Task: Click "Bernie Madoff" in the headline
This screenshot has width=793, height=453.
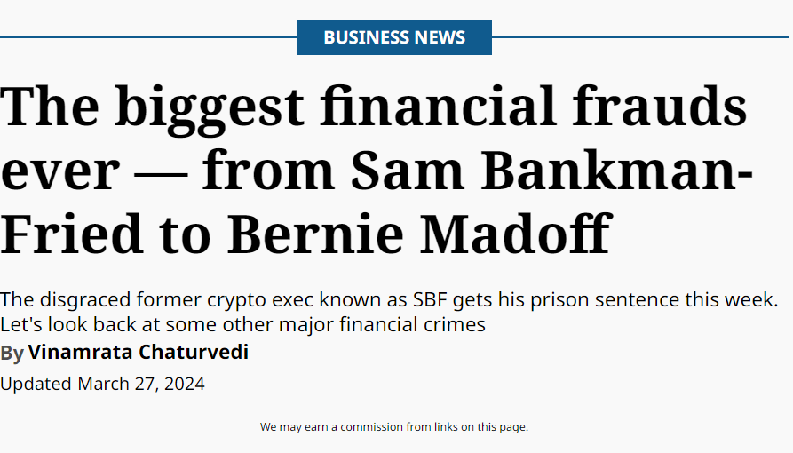Action: 417,234
